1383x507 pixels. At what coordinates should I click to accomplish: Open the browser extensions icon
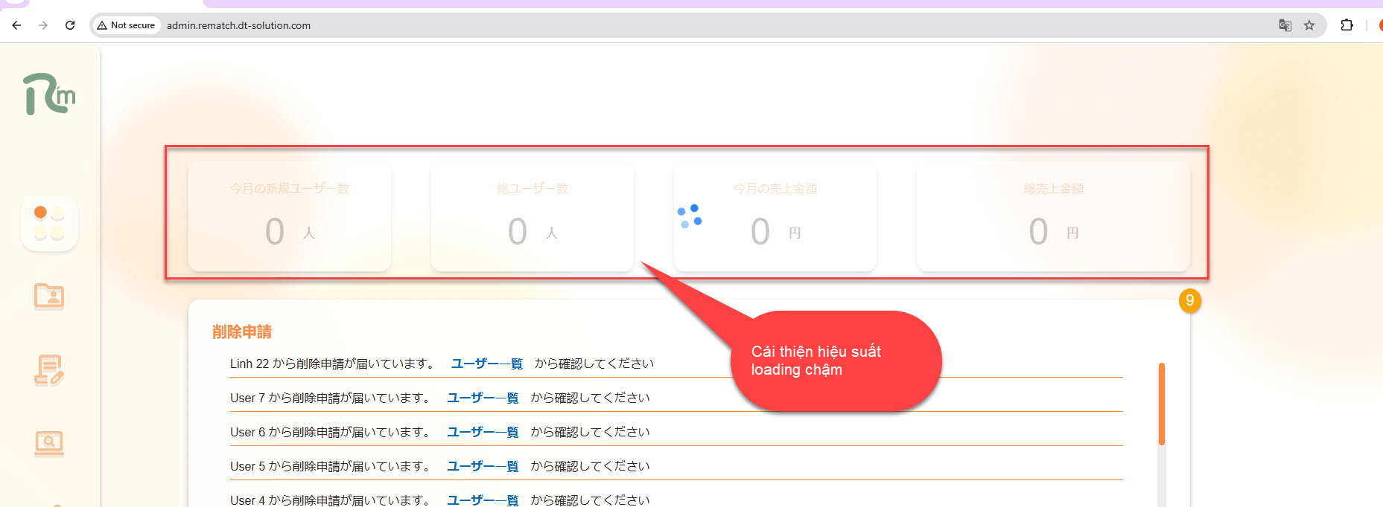pos(1347,25)
